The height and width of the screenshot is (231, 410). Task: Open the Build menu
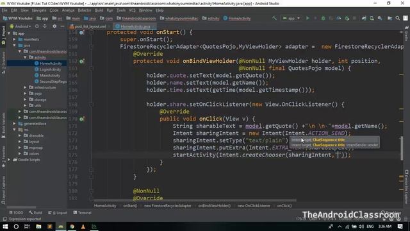[x=99, y=10]
